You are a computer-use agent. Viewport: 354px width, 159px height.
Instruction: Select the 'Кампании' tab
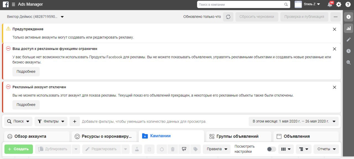click(x=171, y=136)
